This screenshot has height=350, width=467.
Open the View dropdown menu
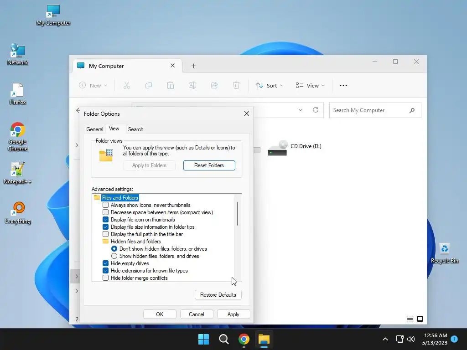pos(310,85)
